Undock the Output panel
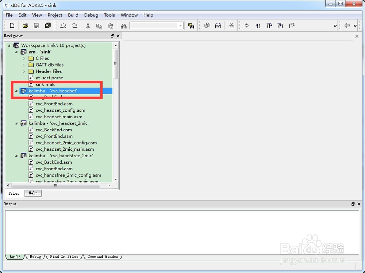The image size is (365, 273). click(353, 204)
